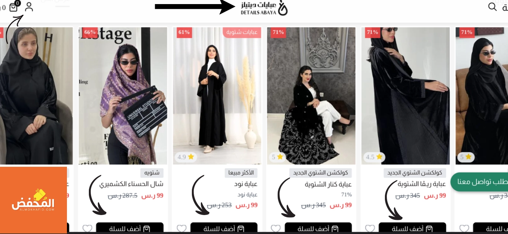Open the user account icon
This screenshot has height=234, width=508.
click(x=29, y=7)
